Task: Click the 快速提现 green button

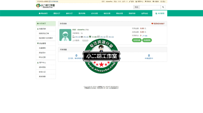Action: (147, 40)
